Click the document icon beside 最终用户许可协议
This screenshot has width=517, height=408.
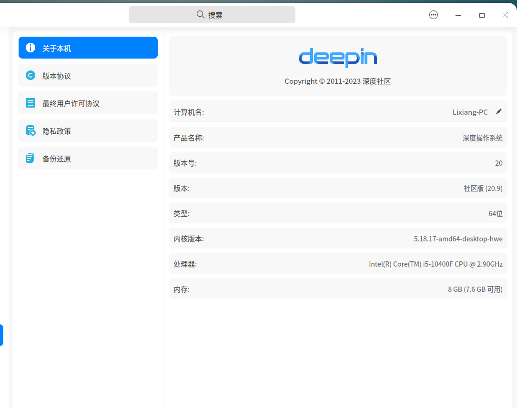30,103
